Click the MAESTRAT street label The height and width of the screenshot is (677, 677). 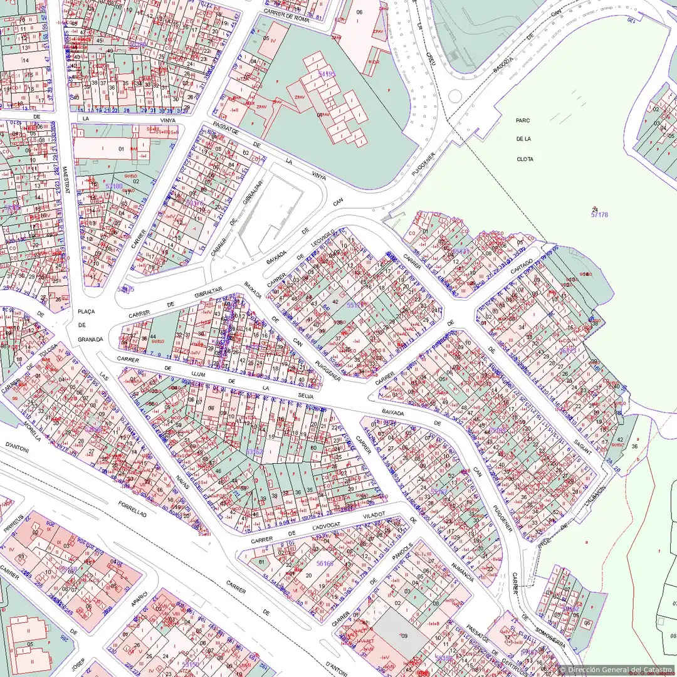click(66, 180)
